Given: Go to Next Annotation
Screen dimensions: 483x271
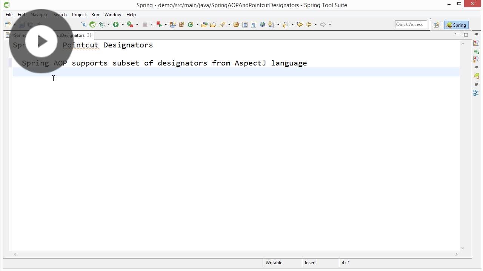Looking at the screenshot, I should point(271,24).
